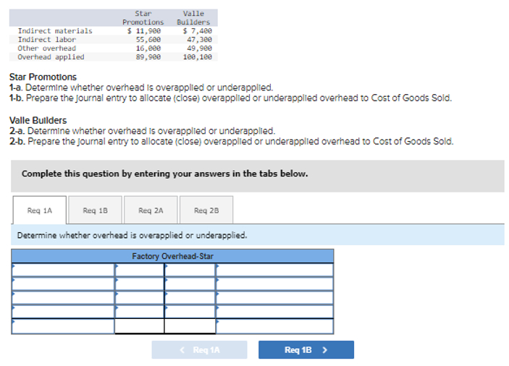Click third row debit amount field
The image size is (509, 366).
140,297
